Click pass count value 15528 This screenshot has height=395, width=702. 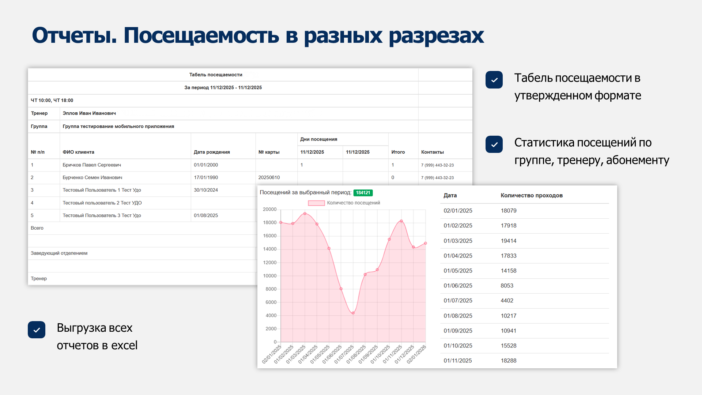509,346
